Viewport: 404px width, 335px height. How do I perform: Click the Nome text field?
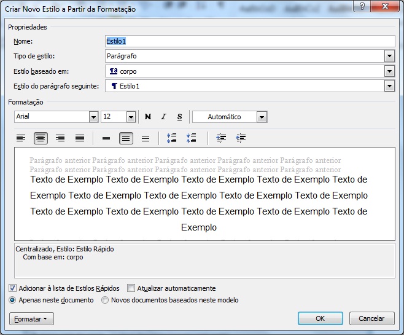click(249, 41)
